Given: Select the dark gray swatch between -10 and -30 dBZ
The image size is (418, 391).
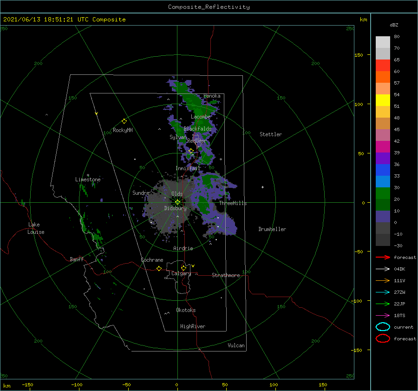Looking at the screenshot, I should coord(383,240).
